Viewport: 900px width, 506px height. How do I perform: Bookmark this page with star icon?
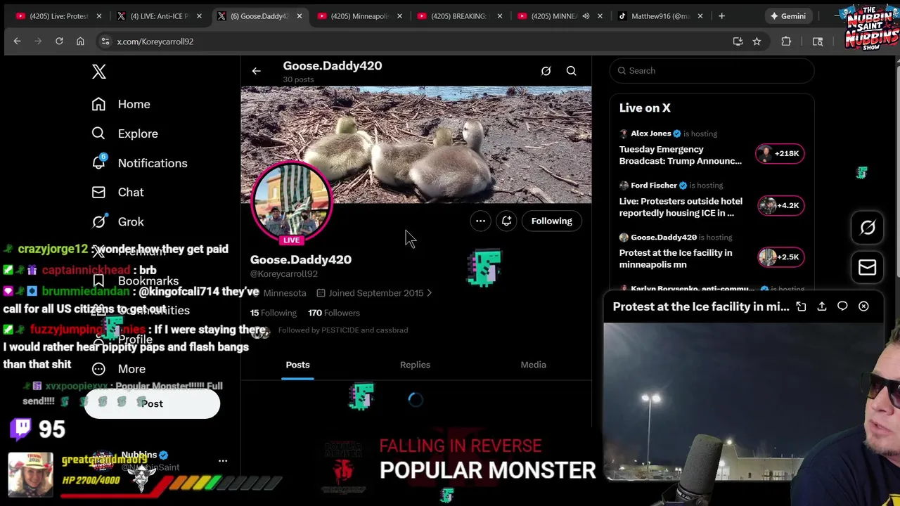pos(757,41)
